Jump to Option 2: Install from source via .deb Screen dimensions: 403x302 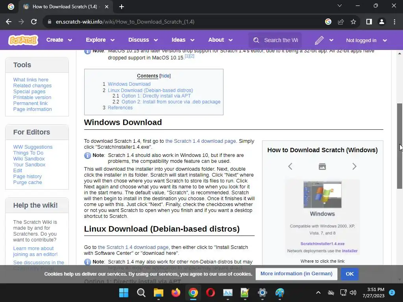coord(171,102)
